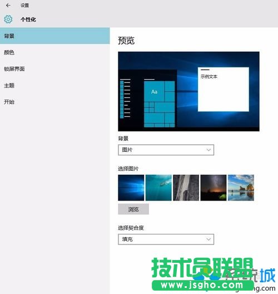The image size is (278, 294).
Task: Choose the gray rock cliff wallpaper thumbnail
Action: point(186,188)
